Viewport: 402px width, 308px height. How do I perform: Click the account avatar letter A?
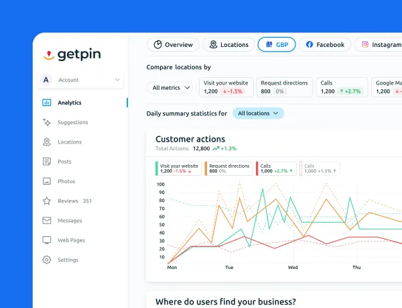click(x=46, y=80)
